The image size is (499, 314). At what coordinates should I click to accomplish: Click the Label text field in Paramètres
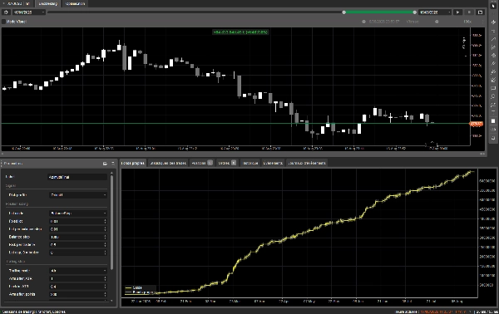pyautogui.click(x=78, y=177)
